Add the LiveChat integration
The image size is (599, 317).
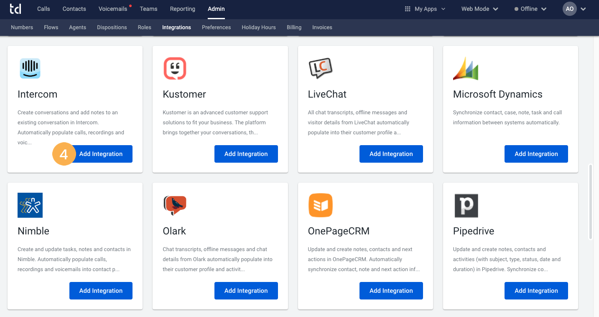pos(391,154)
